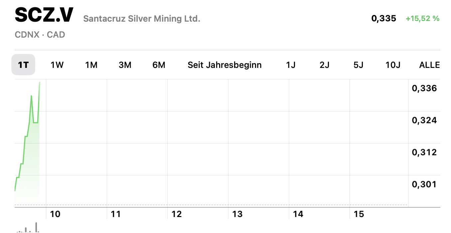Click the SCZ.V ticker symbol
This screenshot has height=233, width=451.
coord(44,15)
